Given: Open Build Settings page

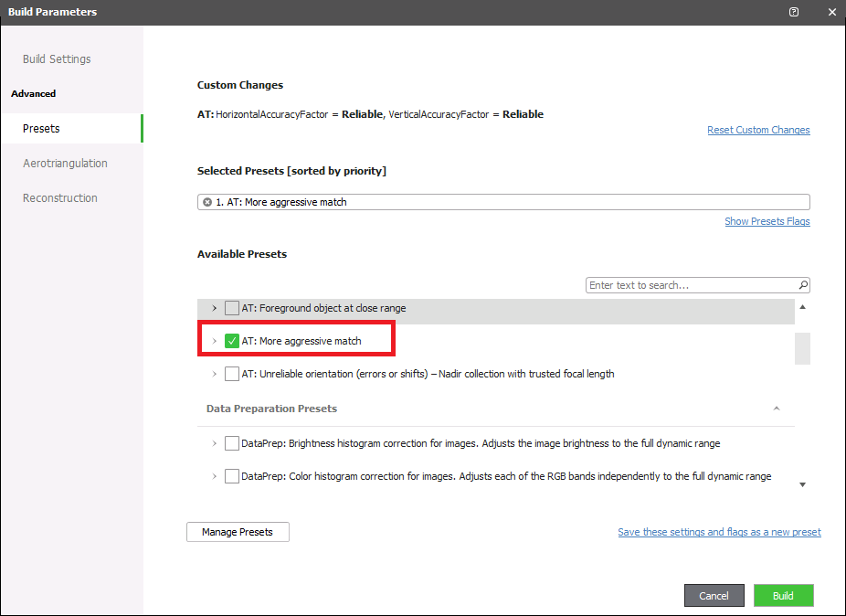Looking at the screenshot, I should 57,58.
